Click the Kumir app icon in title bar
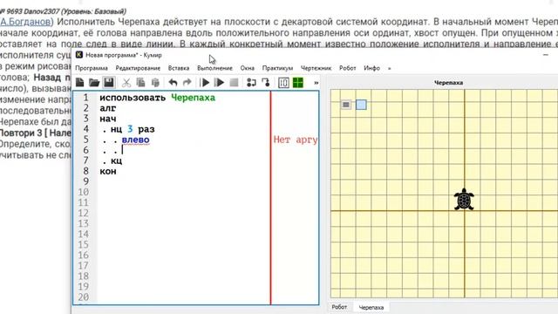This screenshot has width=558, height=314. [x=79, y=55]
